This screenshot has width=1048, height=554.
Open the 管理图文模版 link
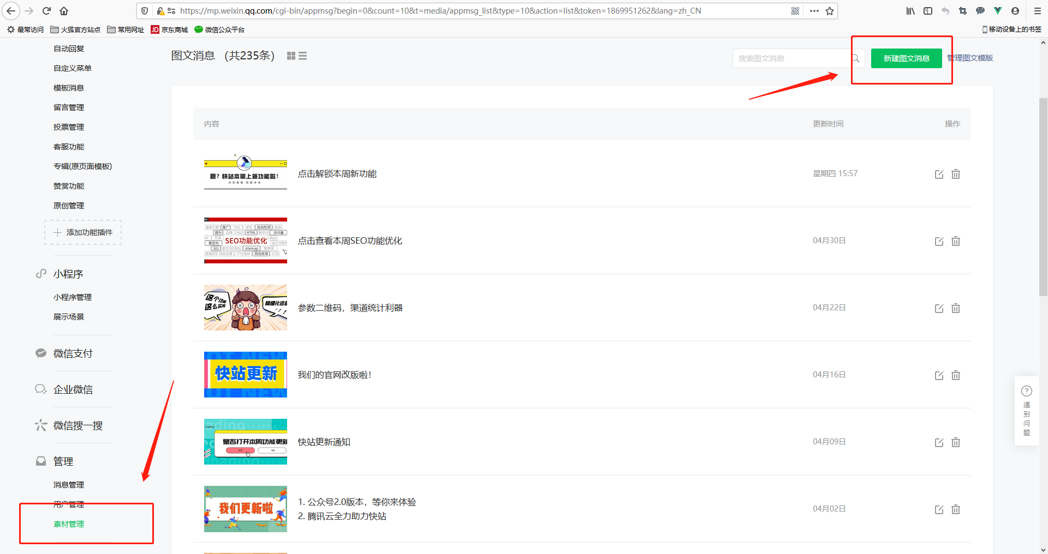point(971,58)
